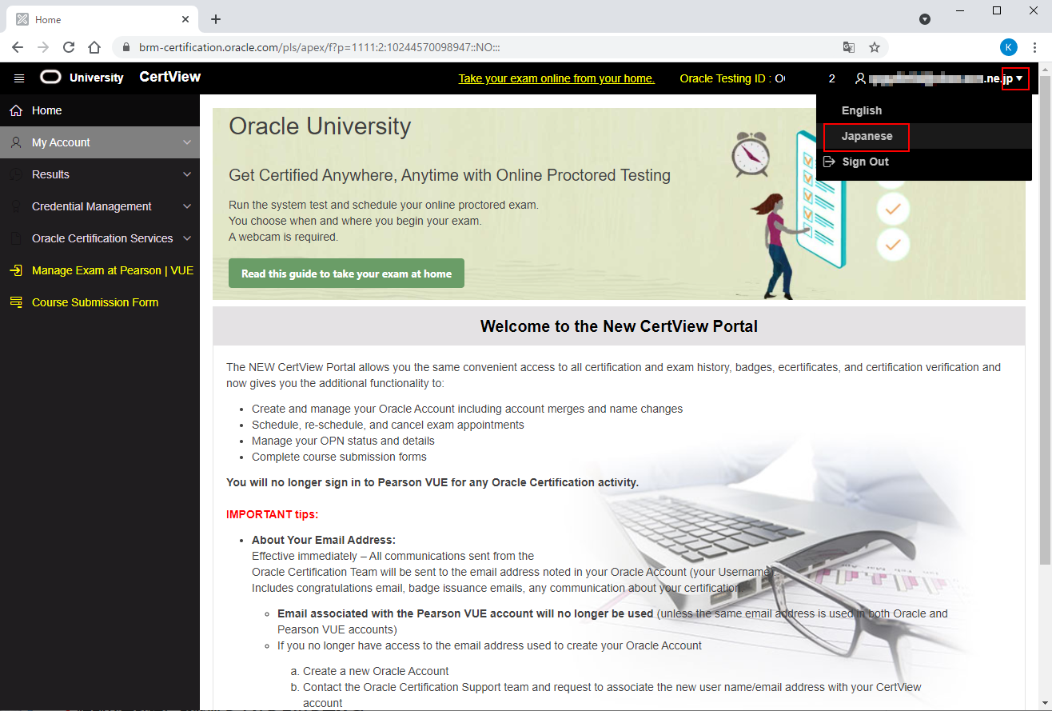This screenshot has height=711, width=1052.
Task: Click the browser home icon
Action: [94, 47]
